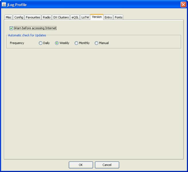This screenshot has width=188, height=172.
Task: Open the DX Clusters tab
Action: 61,17
